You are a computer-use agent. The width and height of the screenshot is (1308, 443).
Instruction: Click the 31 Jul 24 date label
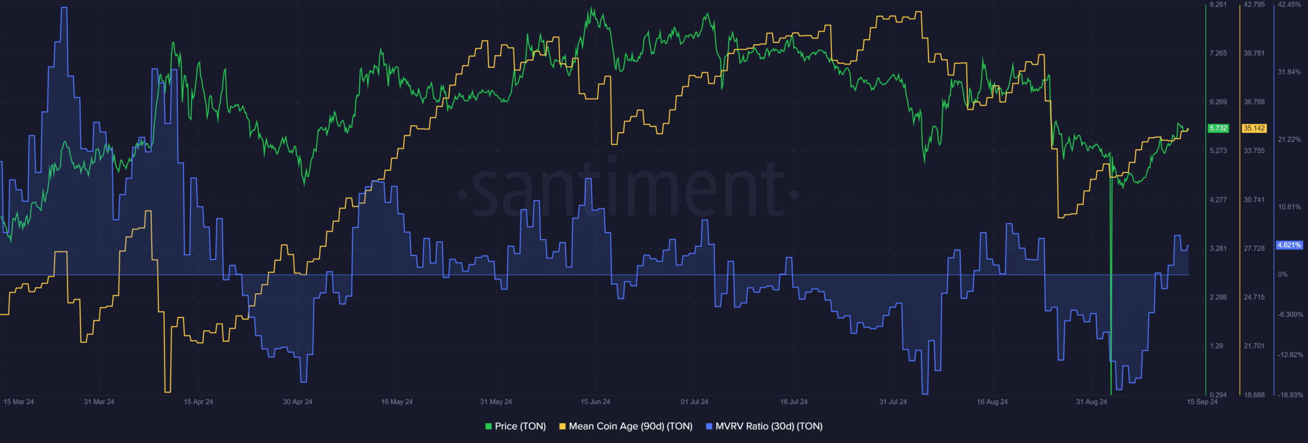[893, 402]
